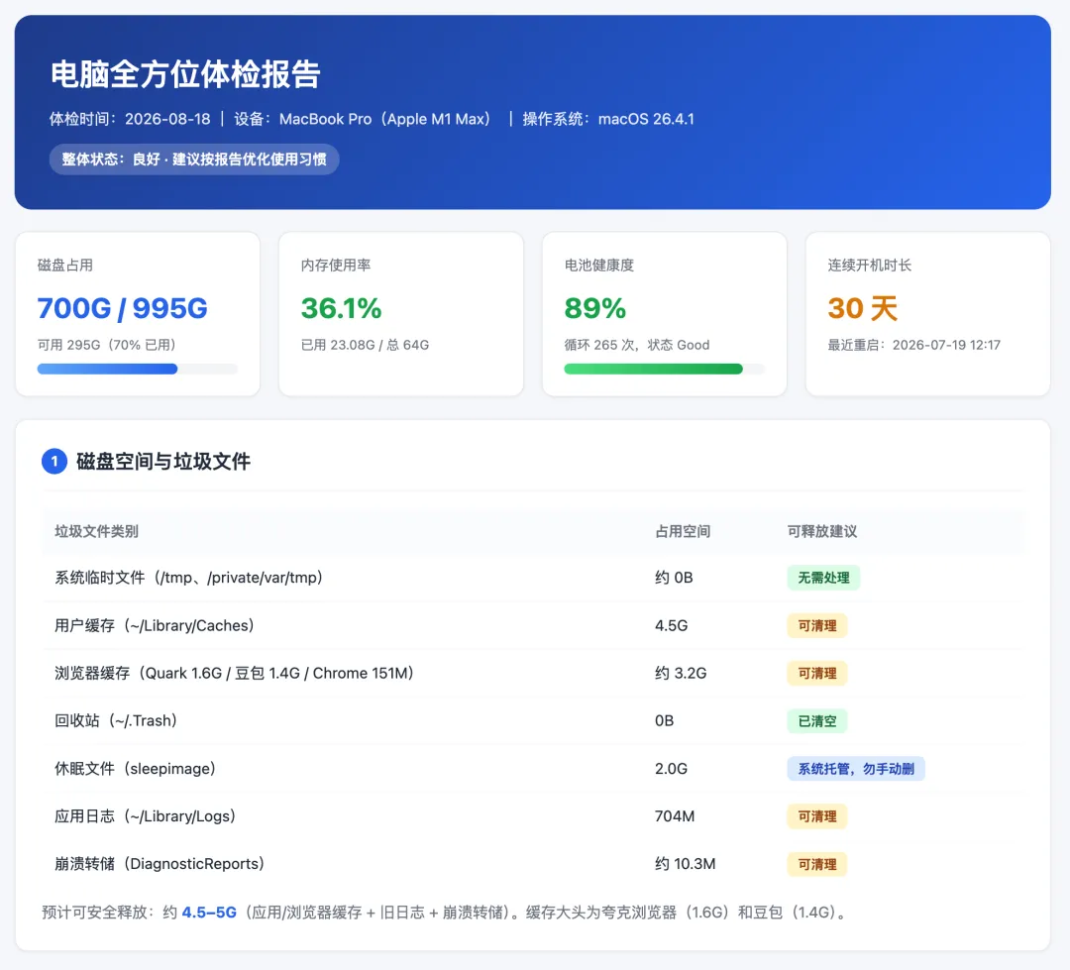Click the 循环 265 次 状态 Good text
The image size is (1070, 970).
click(637, 345)
